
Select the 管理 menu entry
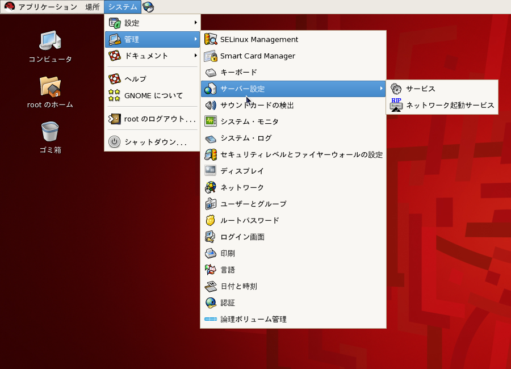point(152,39)
